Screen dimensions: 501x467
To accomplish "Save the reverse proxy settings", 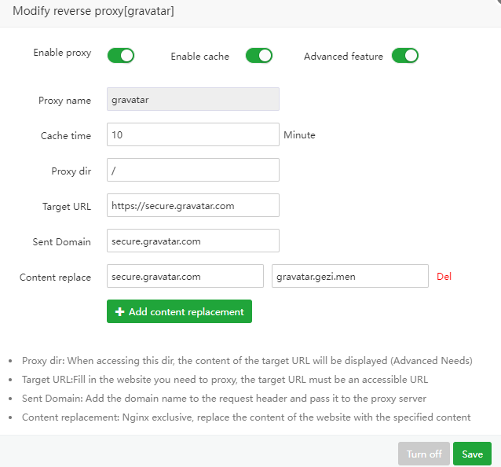I will (472, 454).
